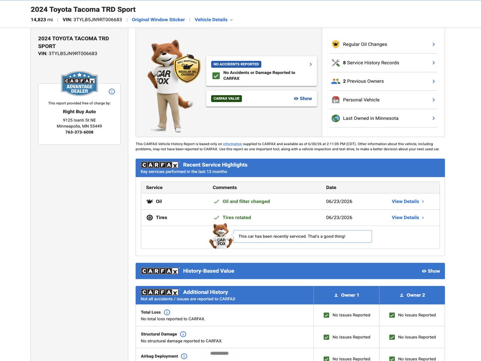Click the Structural Damage info icon
Screen dimensions: 481x361
click(x=183, y=334)
